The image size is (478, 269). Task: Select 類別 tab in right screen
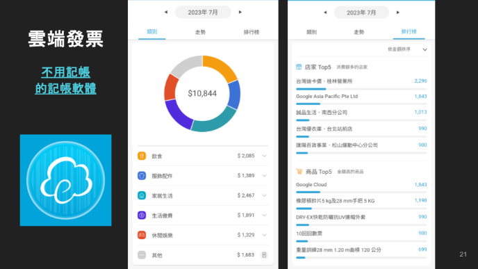[311, 32]
